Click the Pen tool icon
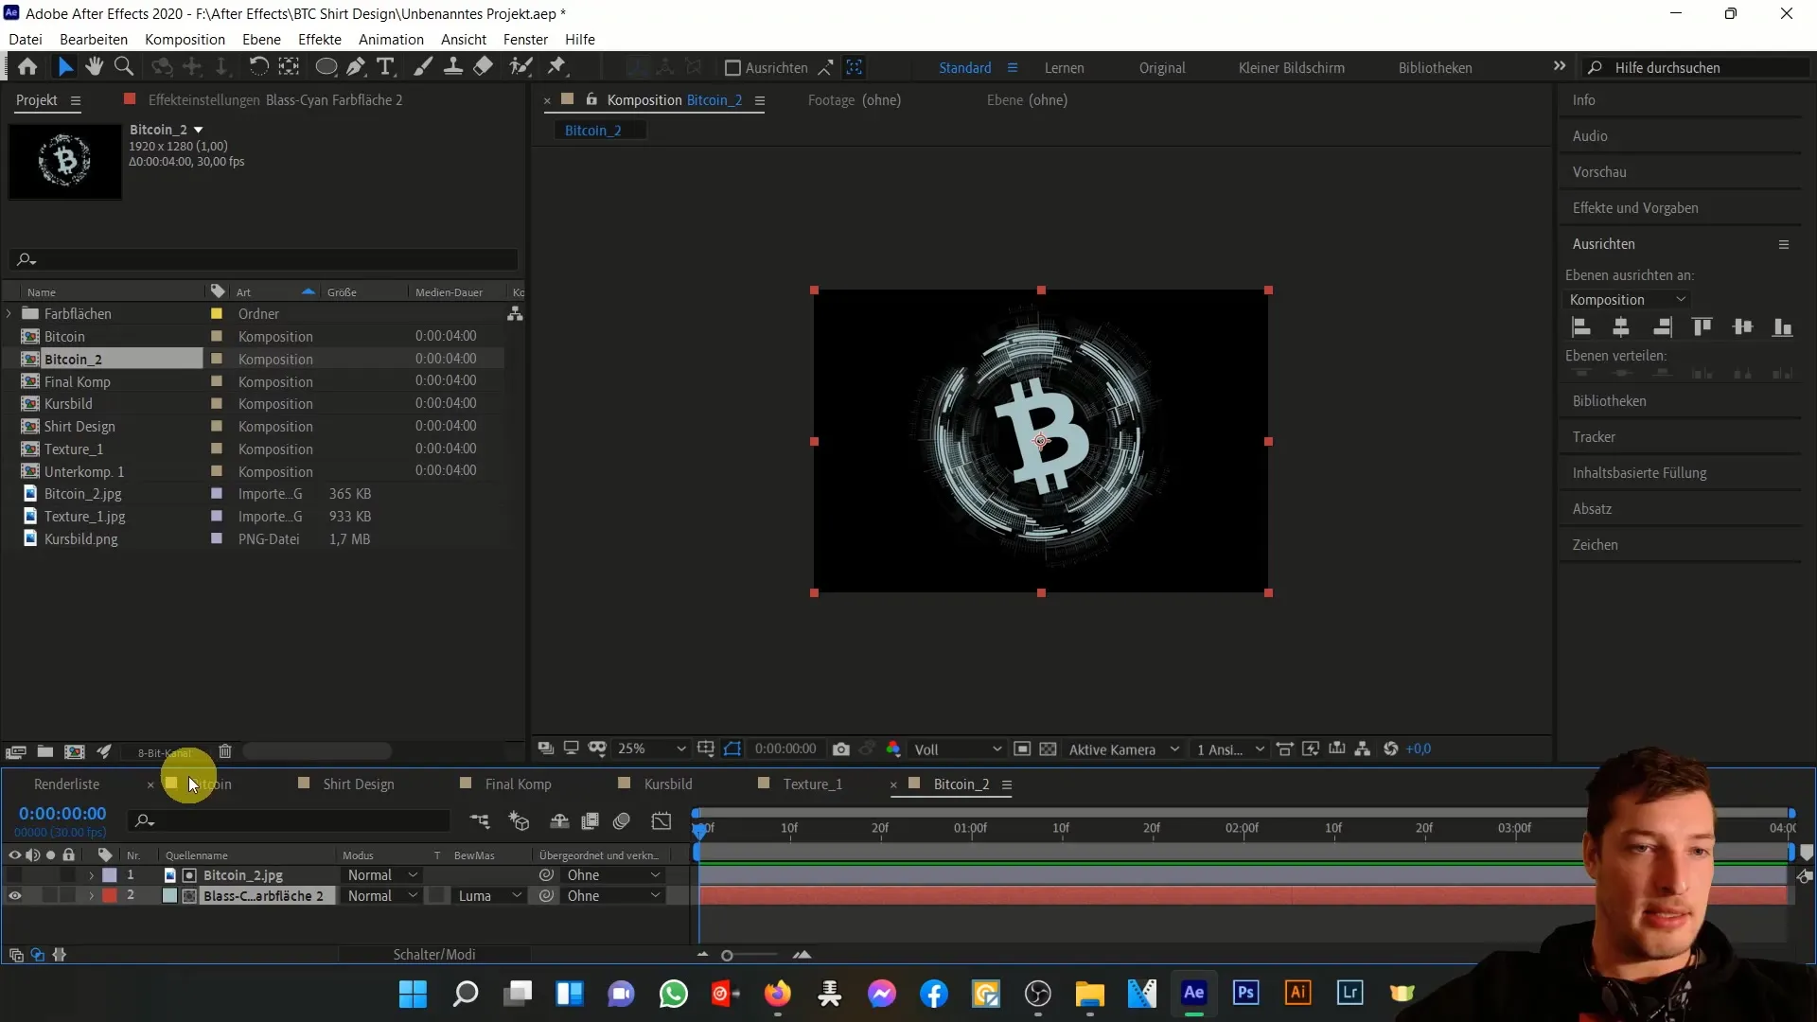 [356, 67]
